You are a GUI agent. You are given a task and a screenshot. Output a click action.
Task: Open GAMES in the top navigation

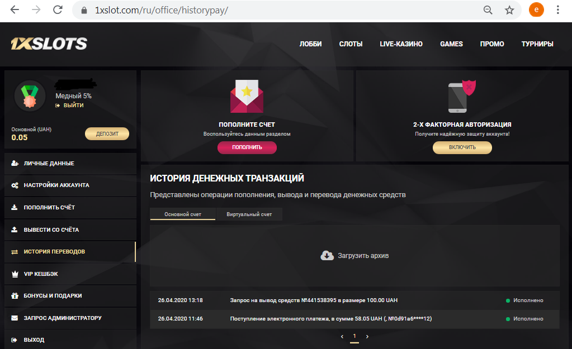tap(451, 44)
